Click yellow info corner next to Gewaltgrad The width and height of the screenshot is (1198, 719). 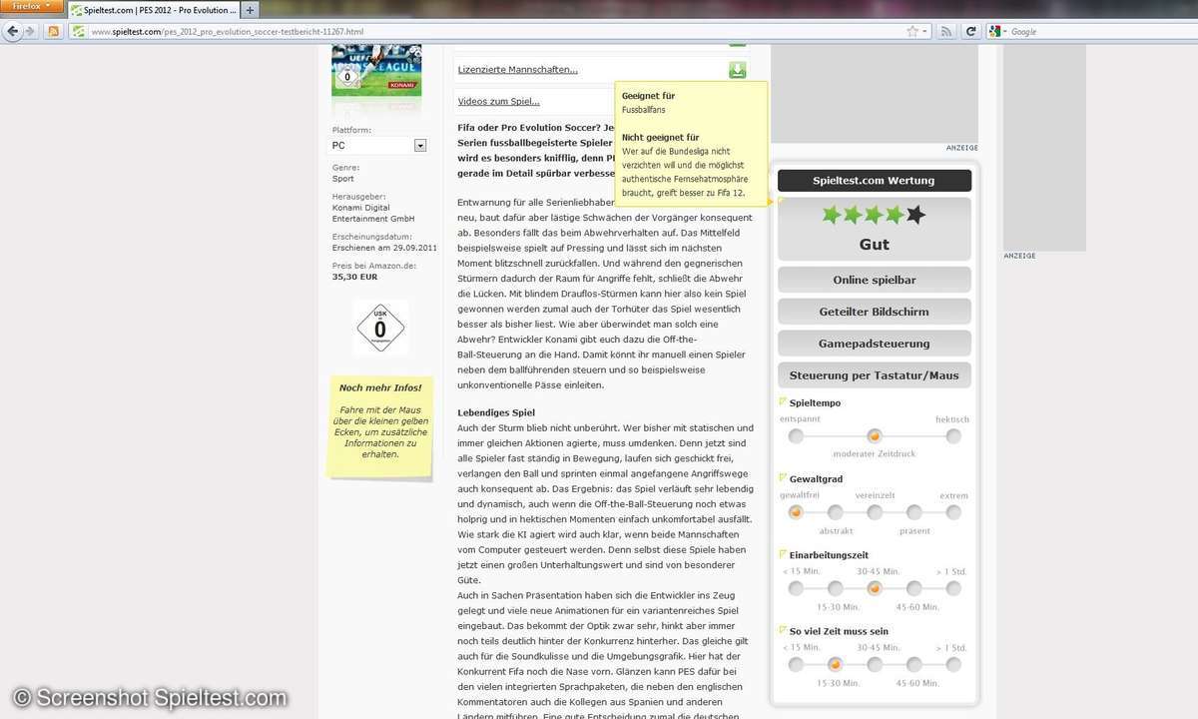(783, 477)
